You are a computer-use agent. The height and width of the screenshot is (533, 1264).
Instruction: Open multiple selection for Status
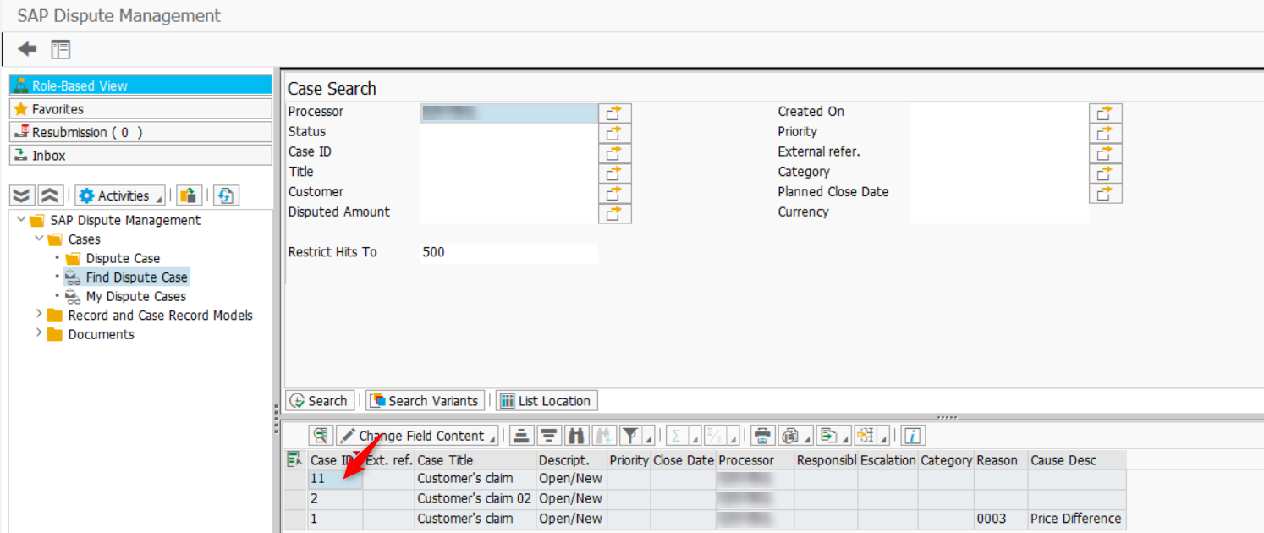tap(614, 133)
